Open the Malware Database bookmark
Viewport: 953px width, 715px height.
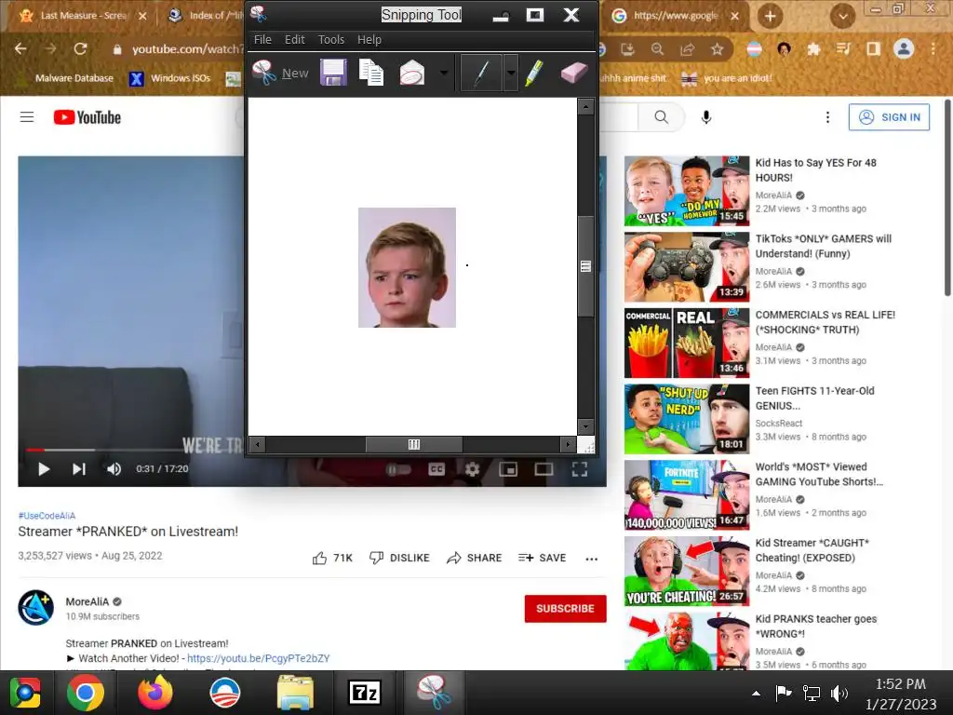coord(67,78)
